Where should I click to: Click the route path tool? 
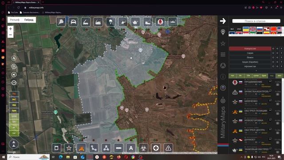click(x=94, y=148)
